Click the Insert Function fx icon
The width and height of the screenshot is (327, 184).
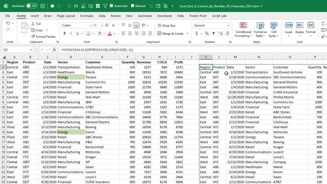tap(54, 50)
